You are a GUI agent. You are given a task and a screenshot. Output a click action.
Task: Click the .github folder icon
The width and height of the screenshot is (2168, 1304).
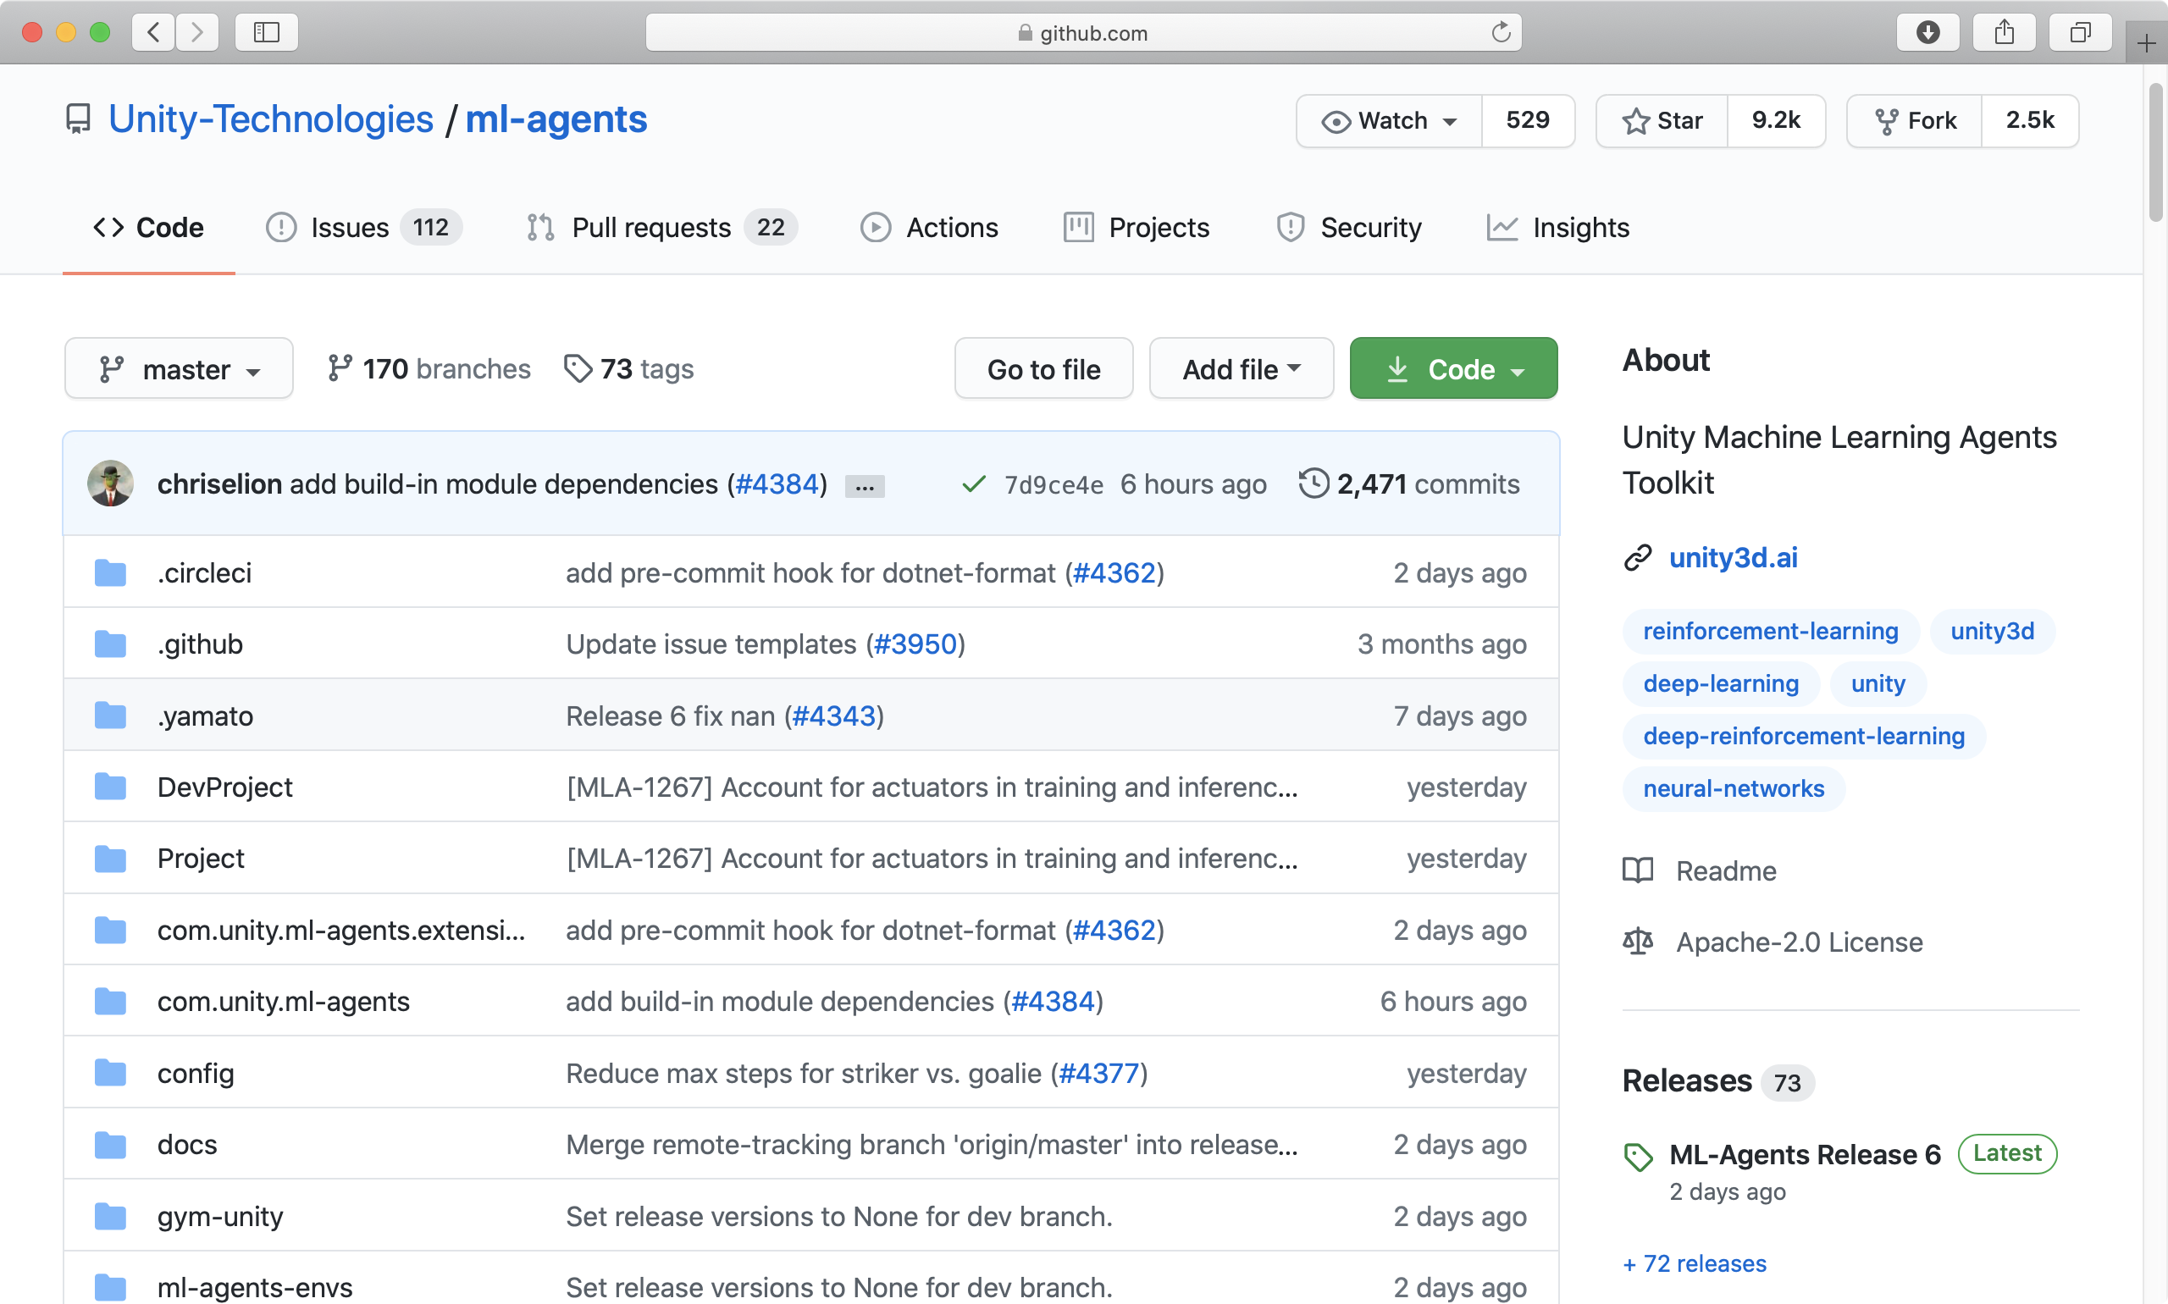[x=111, y=644]
